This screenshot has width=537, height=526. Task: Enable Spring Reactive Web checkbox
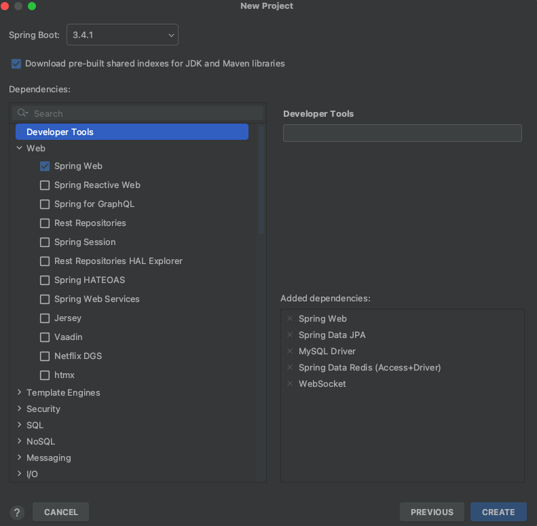click(x=45, y=185)
